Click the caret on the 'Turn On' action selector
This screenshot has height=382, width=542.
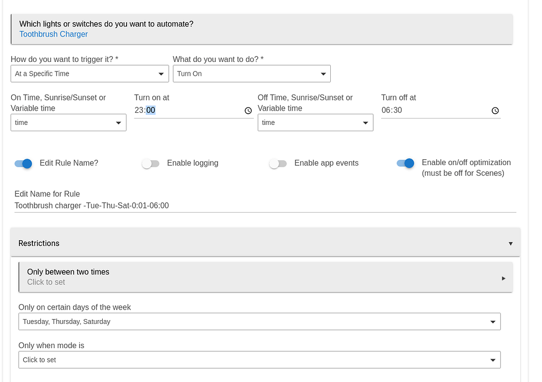tap(324, 74)
